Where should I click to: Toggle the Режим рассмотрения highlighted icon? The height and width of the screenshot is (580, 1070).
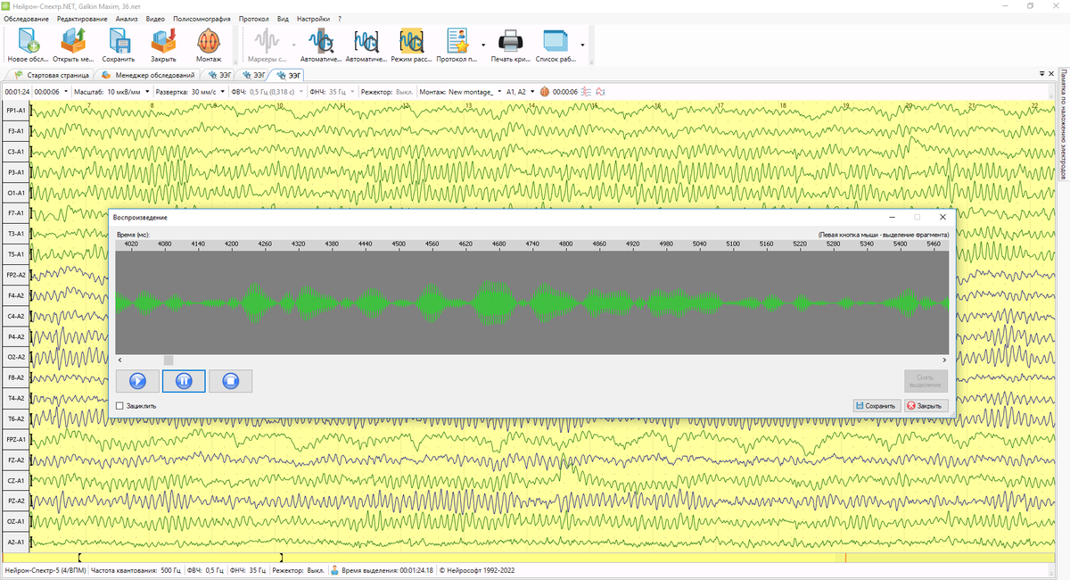click(412, 41)
